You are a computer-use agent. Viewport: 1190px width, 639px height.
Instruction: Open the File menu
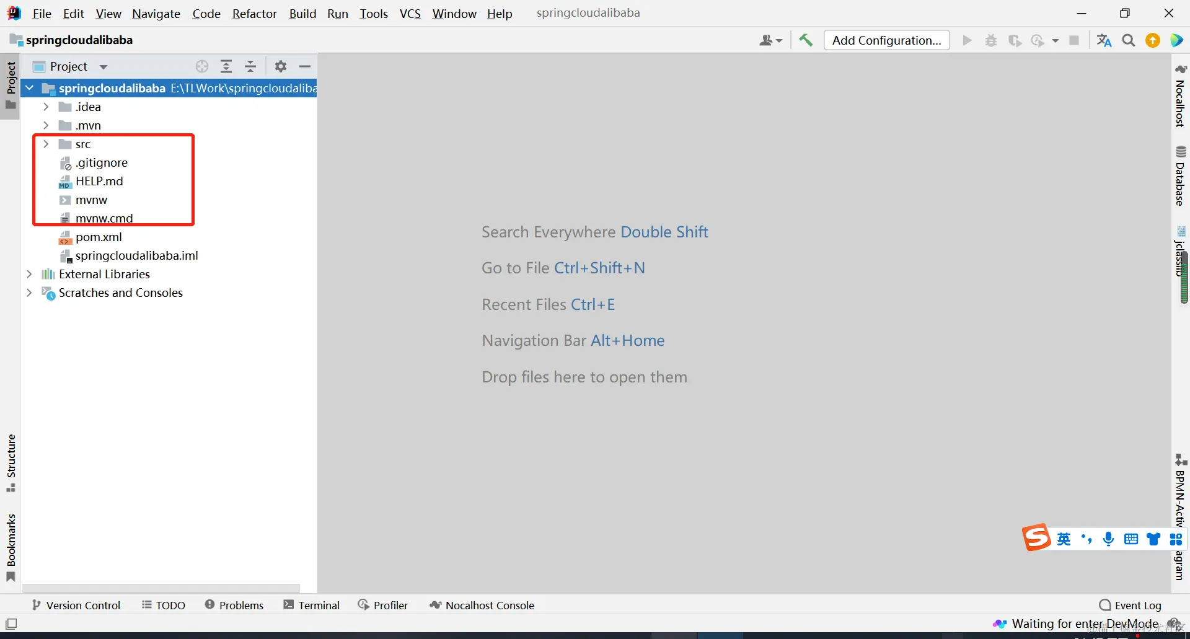[x=42, y=14]
